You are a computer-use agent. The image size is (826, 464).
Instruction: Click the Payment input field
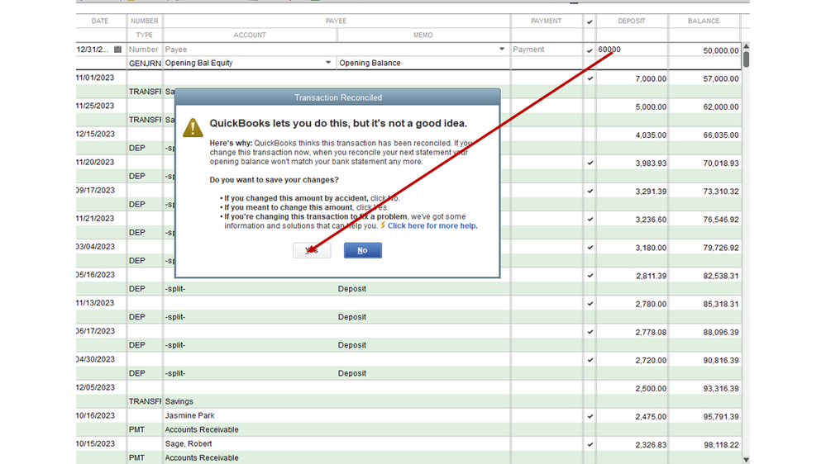547,50
